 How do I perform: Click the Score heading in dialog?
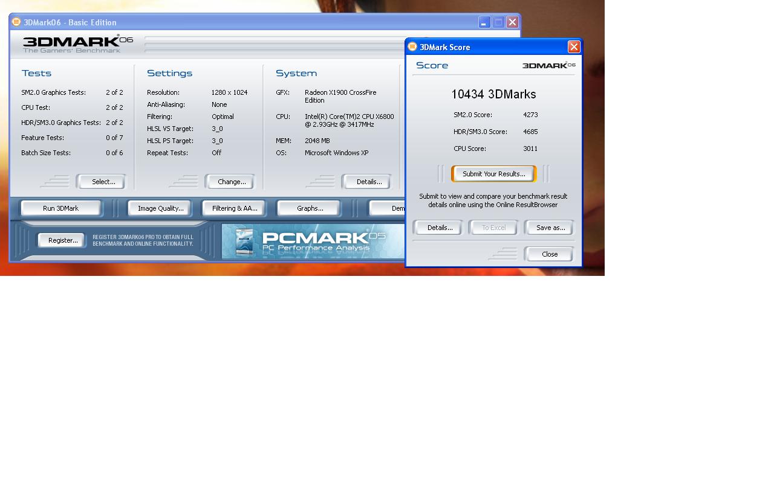tap(432, 65)
